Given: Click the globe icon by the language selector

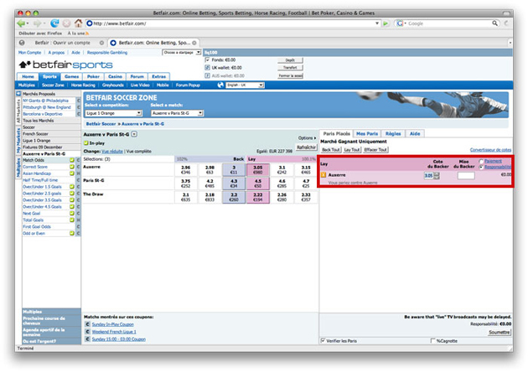Looking at the screenshot, I should [x=220, y=85].
